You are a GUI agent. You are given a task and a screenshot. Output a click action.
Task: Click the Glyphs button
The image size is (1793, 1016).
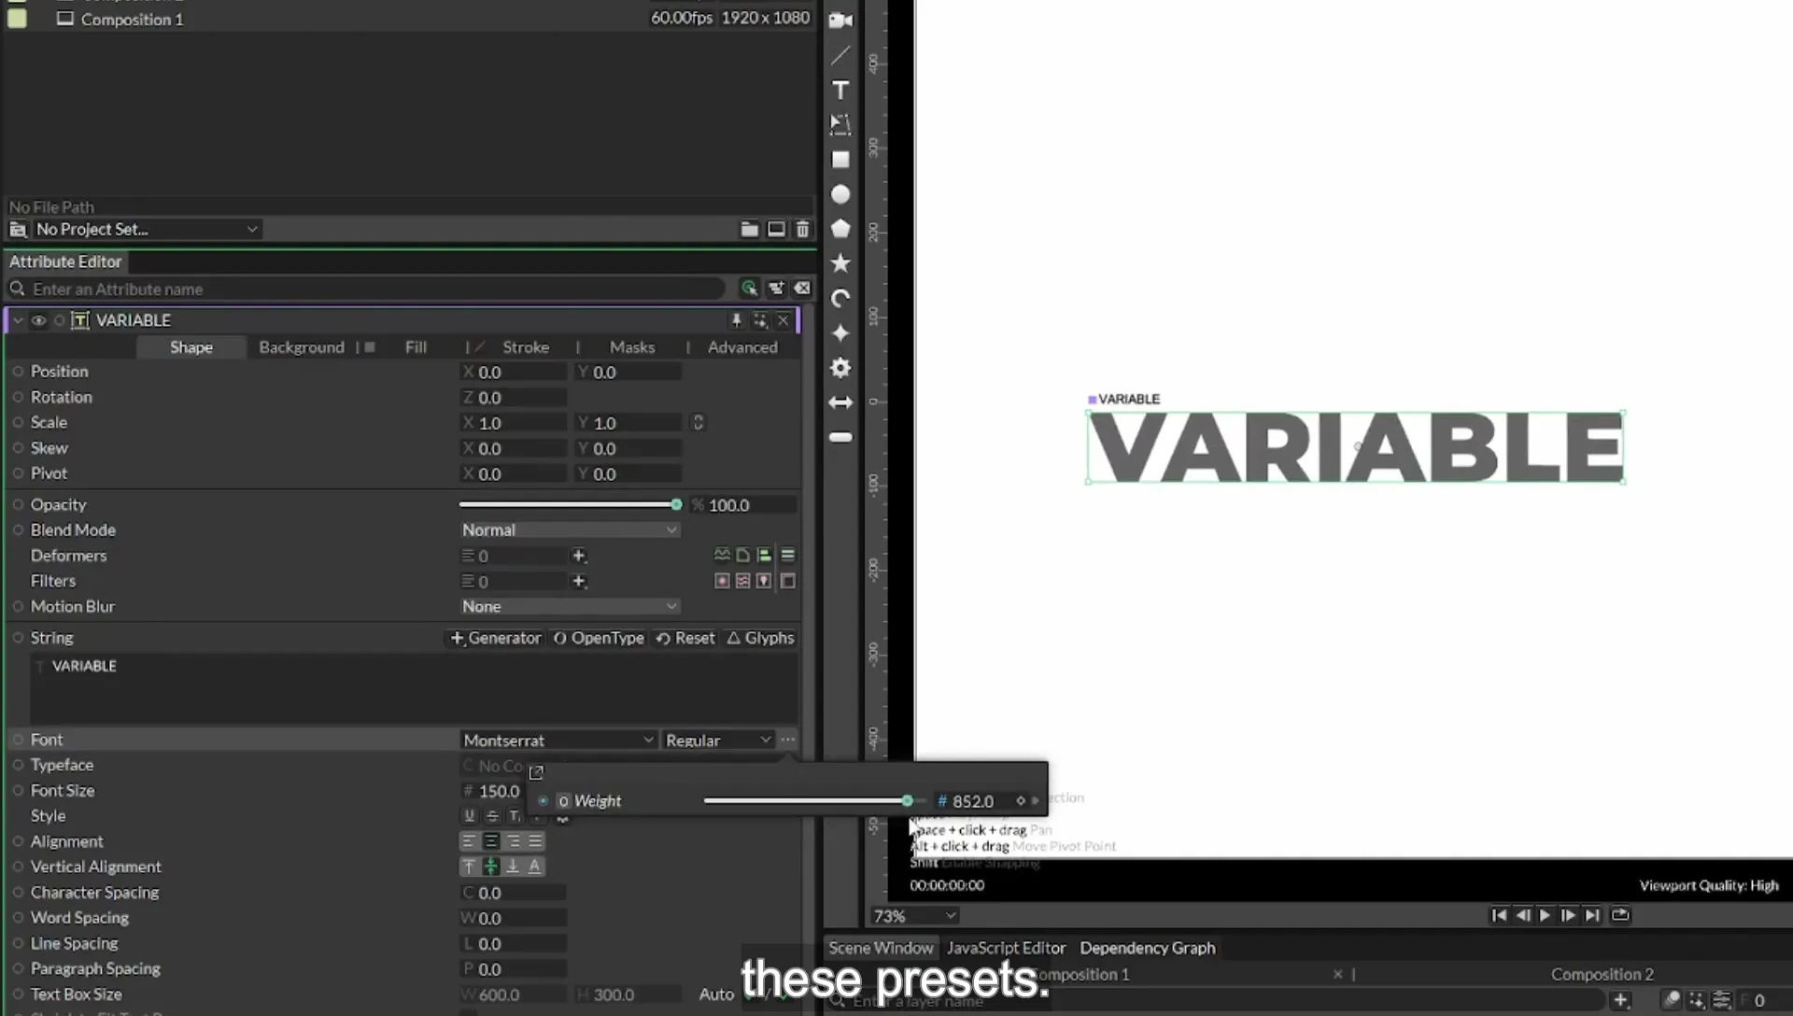point(760,638)
